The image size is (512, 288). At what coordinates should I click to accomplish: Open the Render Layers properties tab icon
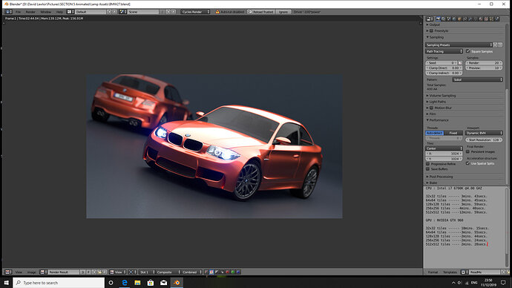[444, 19]
